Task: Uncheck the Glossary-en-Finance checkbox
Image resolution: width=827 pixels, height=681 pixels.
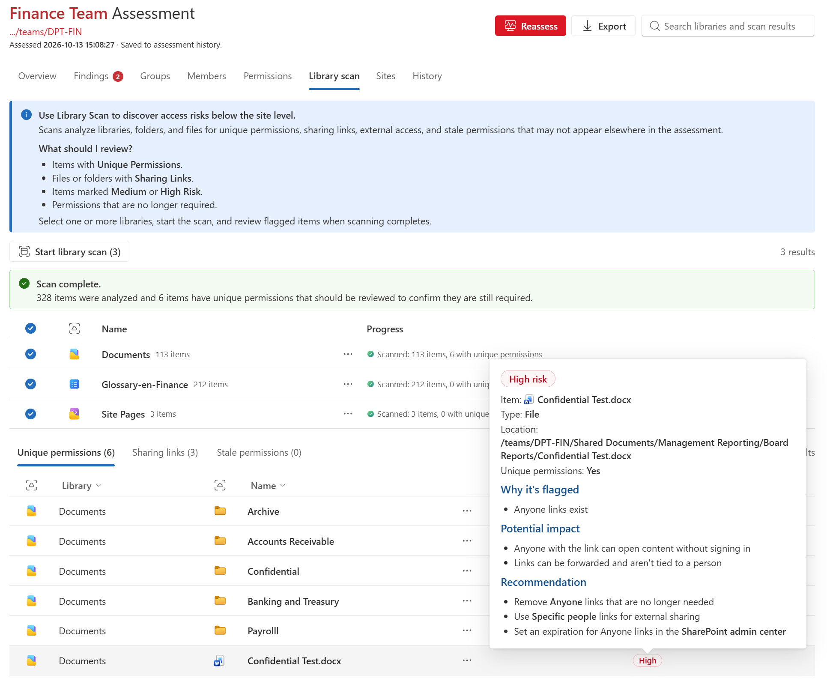Action: pos(30,384)
